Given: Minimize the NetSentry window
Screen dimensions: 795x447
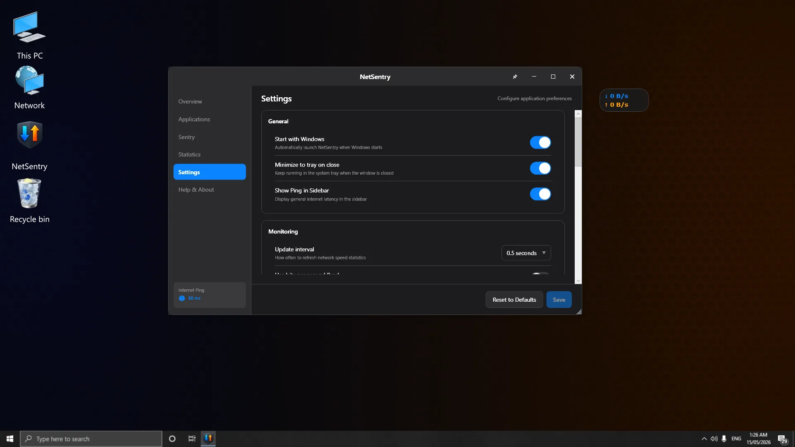Looking at the screenshot, I should click(534, 77).
